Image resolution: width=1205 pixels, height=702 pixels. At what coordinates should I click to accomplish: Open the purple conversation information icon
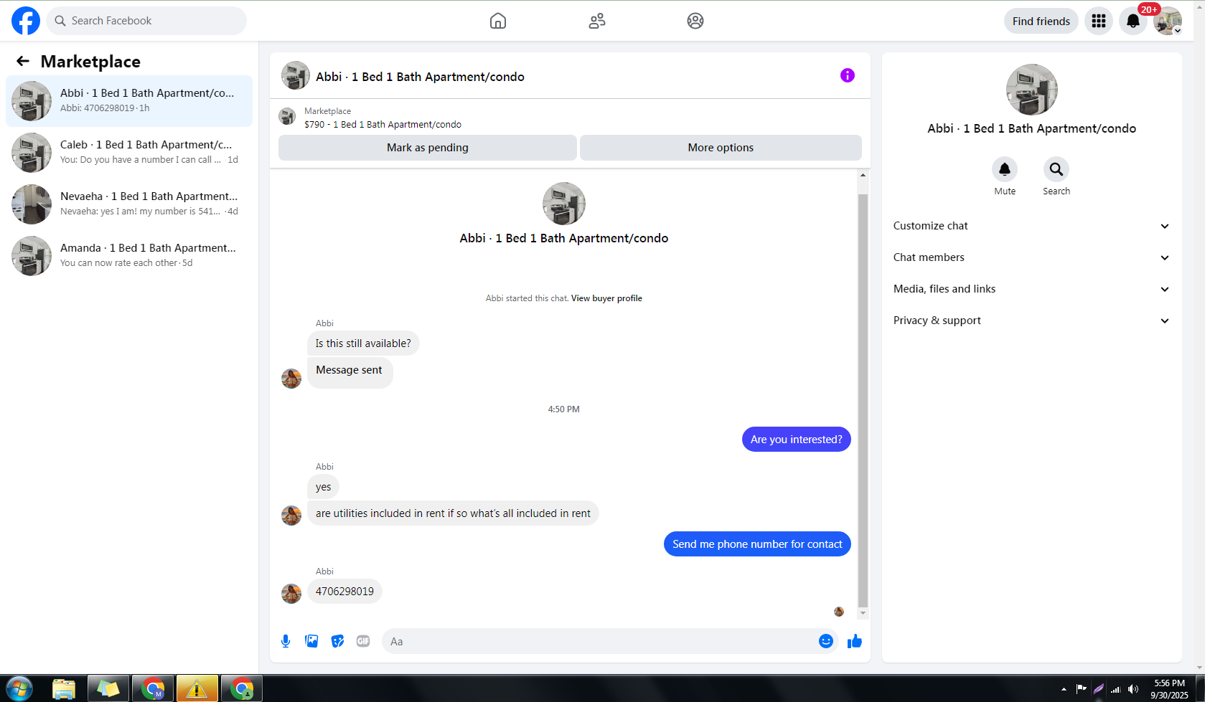(848, 75)
